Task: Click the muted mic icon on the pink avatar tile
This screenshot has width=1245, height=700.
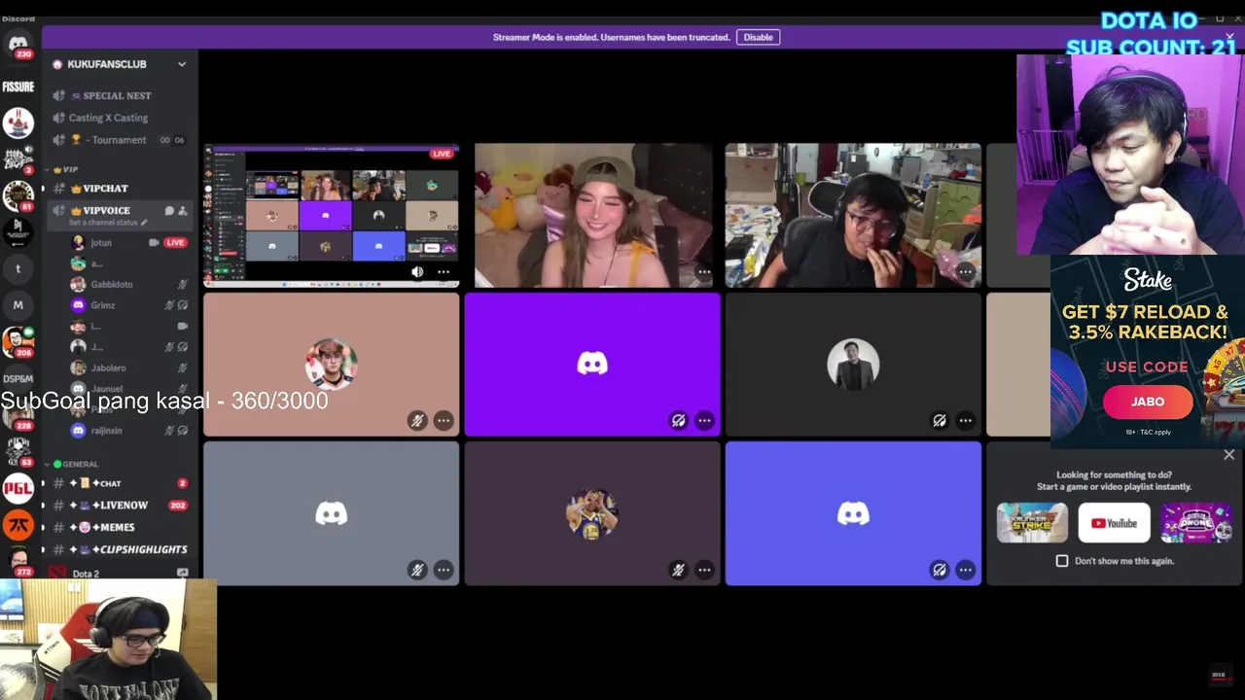Action: [x=417, y=421]
